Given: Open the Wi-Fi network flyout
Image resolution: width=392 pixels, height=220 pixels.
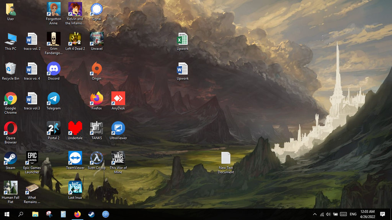Looking at the screenshot, I should (322, 214).
